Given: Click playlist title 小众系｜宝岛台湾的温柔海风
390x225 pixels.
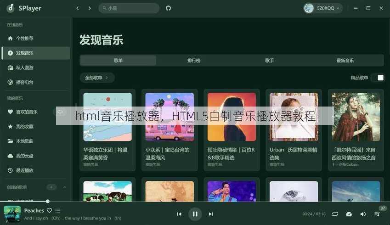Looking at the screenshot, I should [x=167, y=154].
